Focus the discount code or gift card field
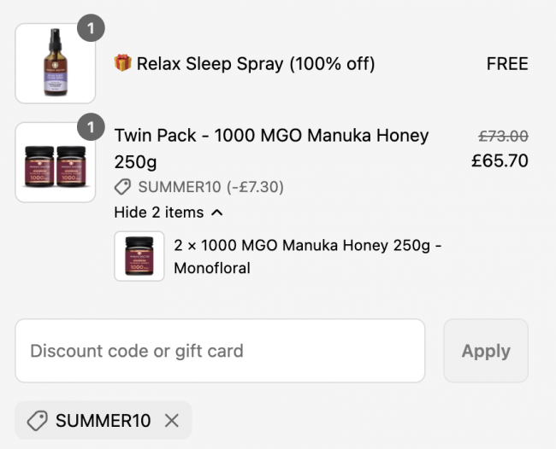Screen dimensions: 556x449 coord(220,351)
